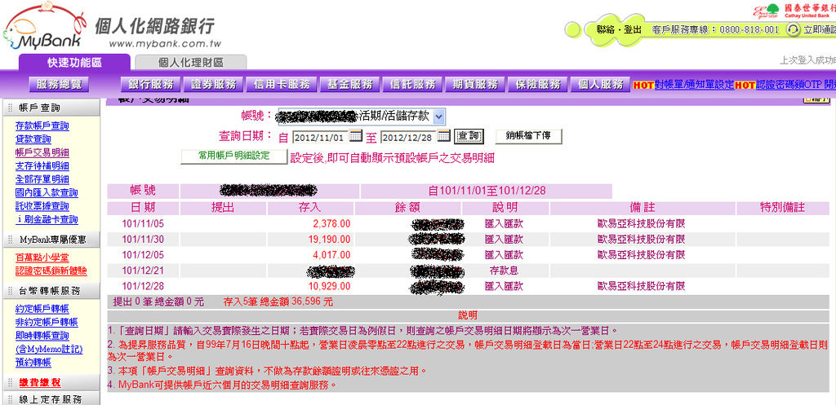Open 銀行服務 menu

151,85
